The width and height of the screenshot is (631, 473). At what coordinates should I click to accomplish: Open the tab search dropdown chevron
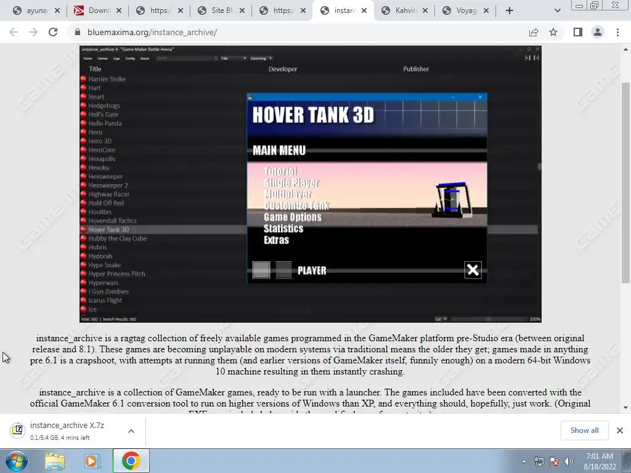pos(557,10)
